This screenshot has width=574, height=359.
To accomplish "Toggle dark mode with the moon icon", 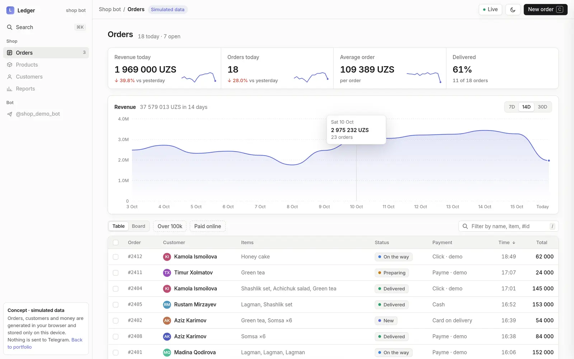I will pos(513,10).
